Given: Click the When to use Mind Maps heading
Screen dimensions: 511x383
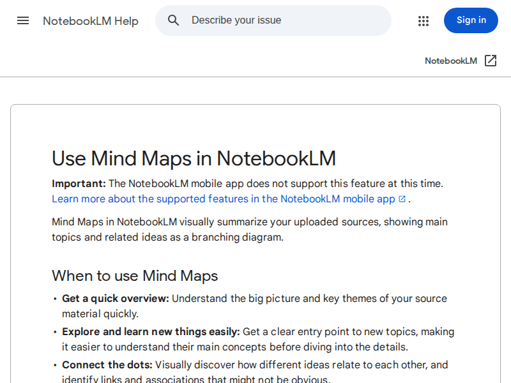Looking at the screenshot, I should [x=135, y=276].
